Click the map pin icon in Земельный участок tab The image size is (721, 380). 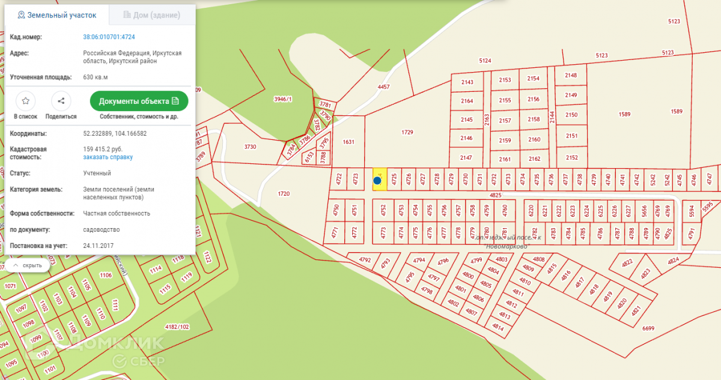tap(22, 14)
